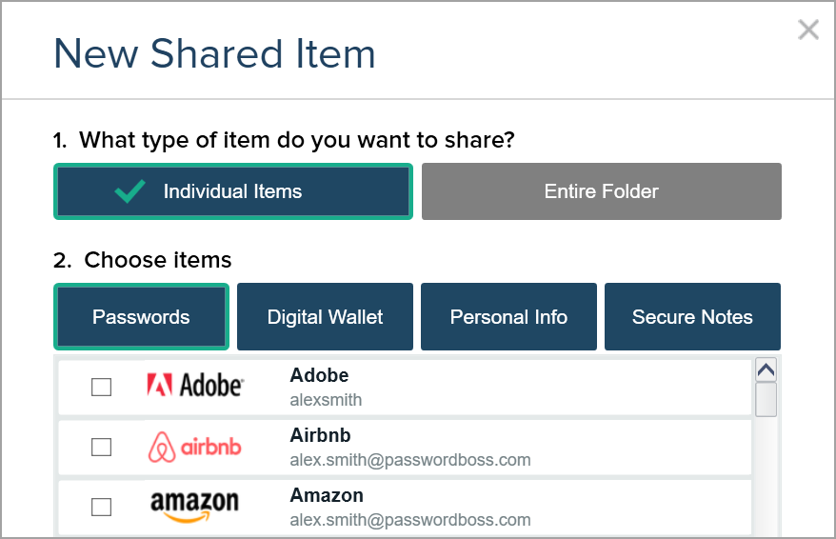Click the Airbnb email address text
Viewport: 836px width, 539px height.
[409, 460]
